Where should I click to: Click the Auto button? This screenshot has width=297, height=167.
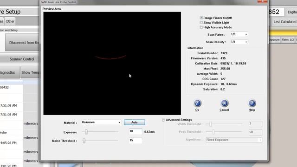135,122
